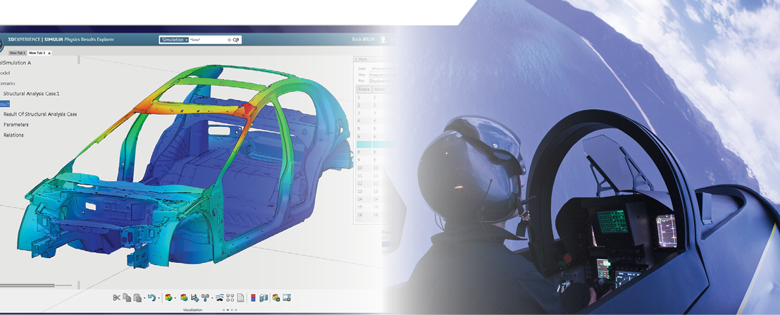Screen dimensions: 780x315
Task: Select the second toolbar page dot
Action: click(x=228, y=310)
